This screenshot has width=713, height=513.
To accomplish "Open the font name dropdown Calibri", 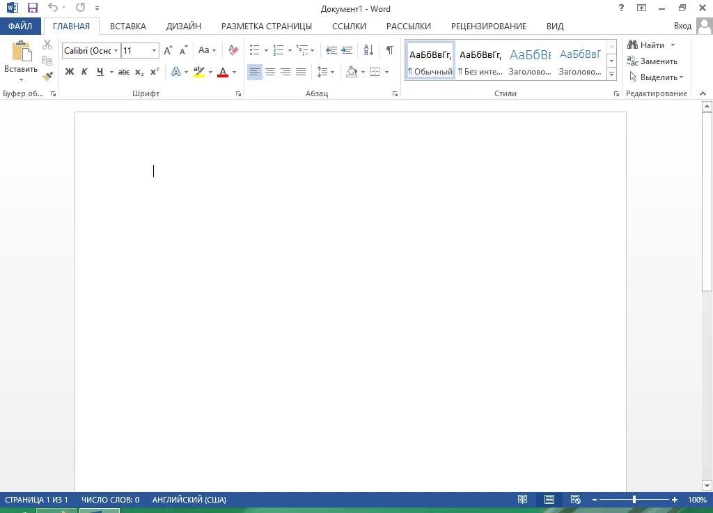I will click(x=116, y=50).
